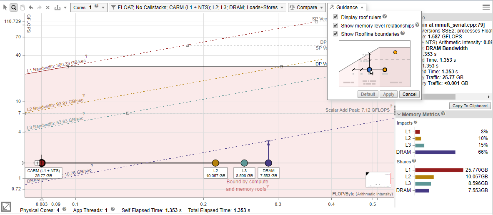Select the L2 orange dot

[x=215, y=163]
